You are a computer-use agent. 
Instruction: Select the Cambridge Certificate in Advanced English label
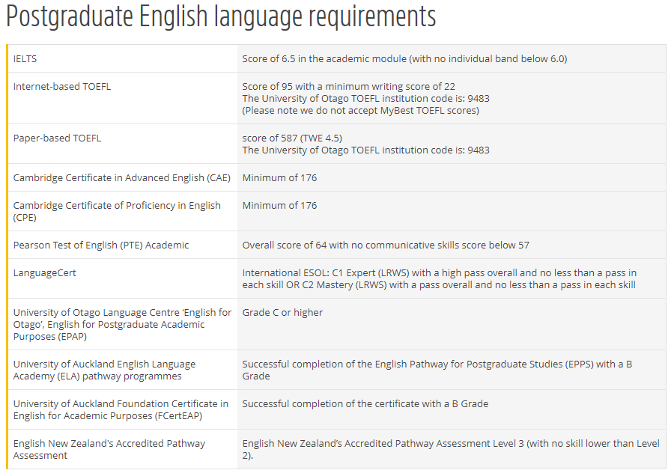(121, 177)
